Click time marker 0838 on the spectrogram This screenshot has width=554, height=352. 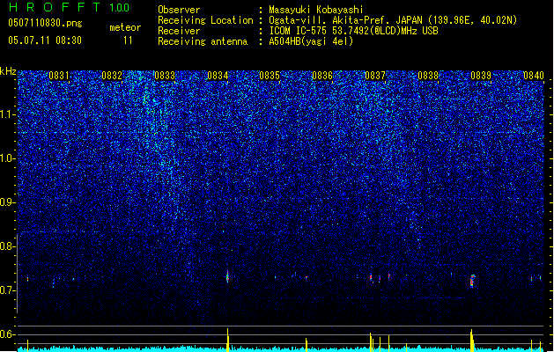click(x=428, y=76)
